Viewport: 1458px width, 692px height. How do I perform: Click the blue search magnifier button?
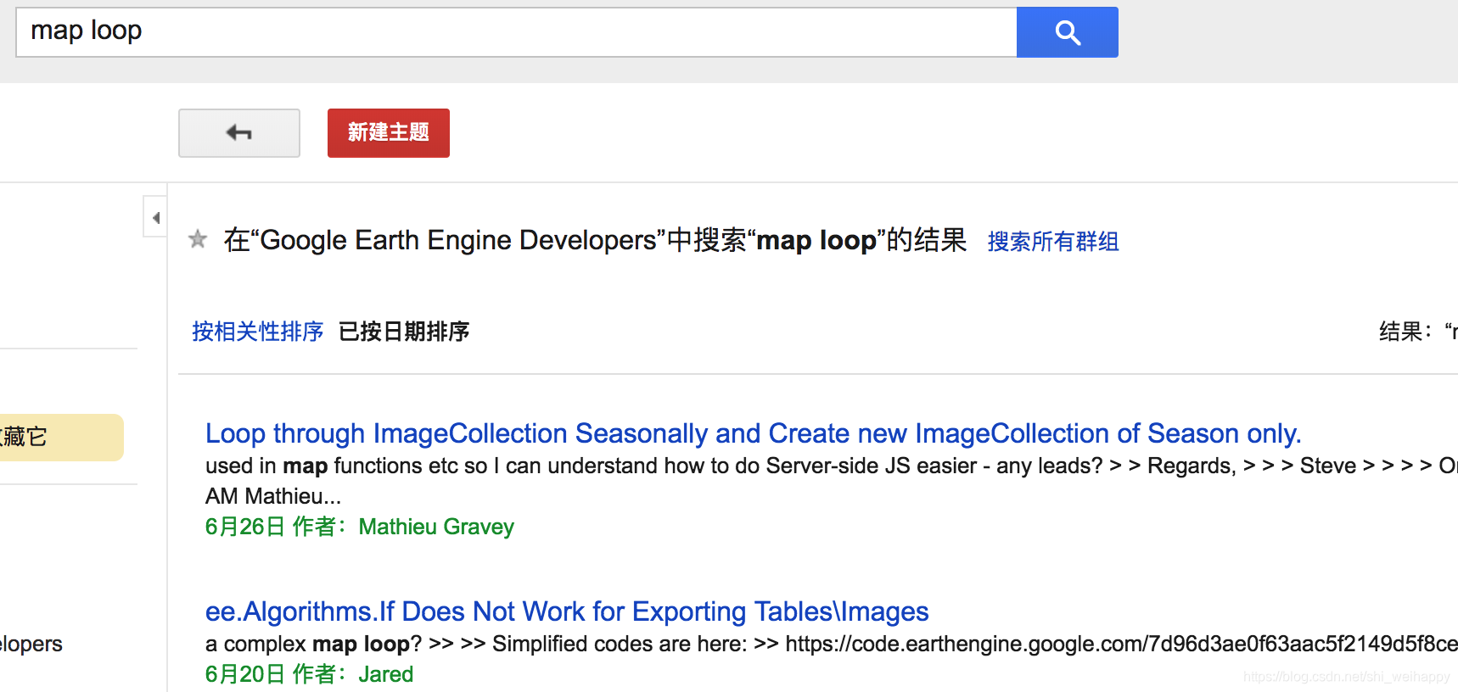(1067, 32)
